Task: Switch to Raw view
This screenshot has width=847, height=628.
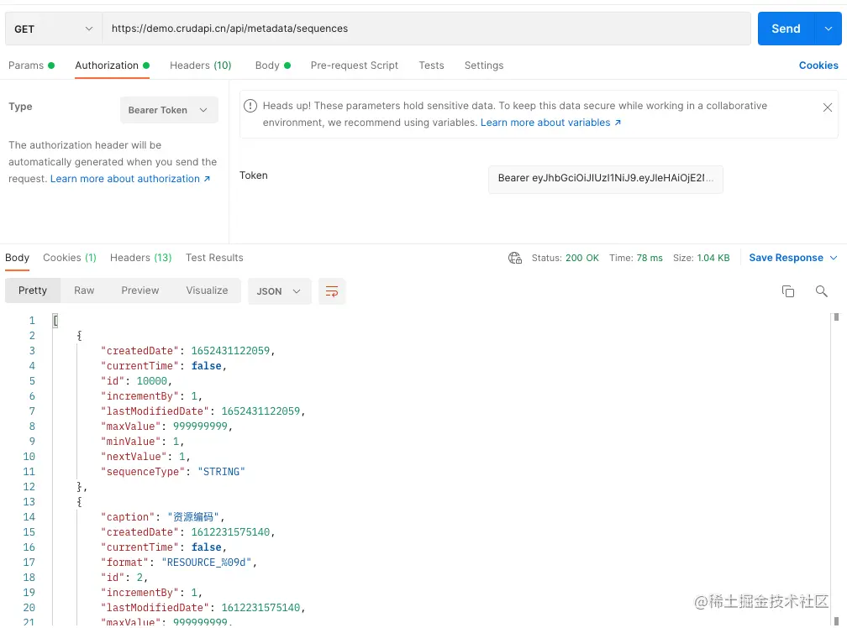Action: (84, 290)
